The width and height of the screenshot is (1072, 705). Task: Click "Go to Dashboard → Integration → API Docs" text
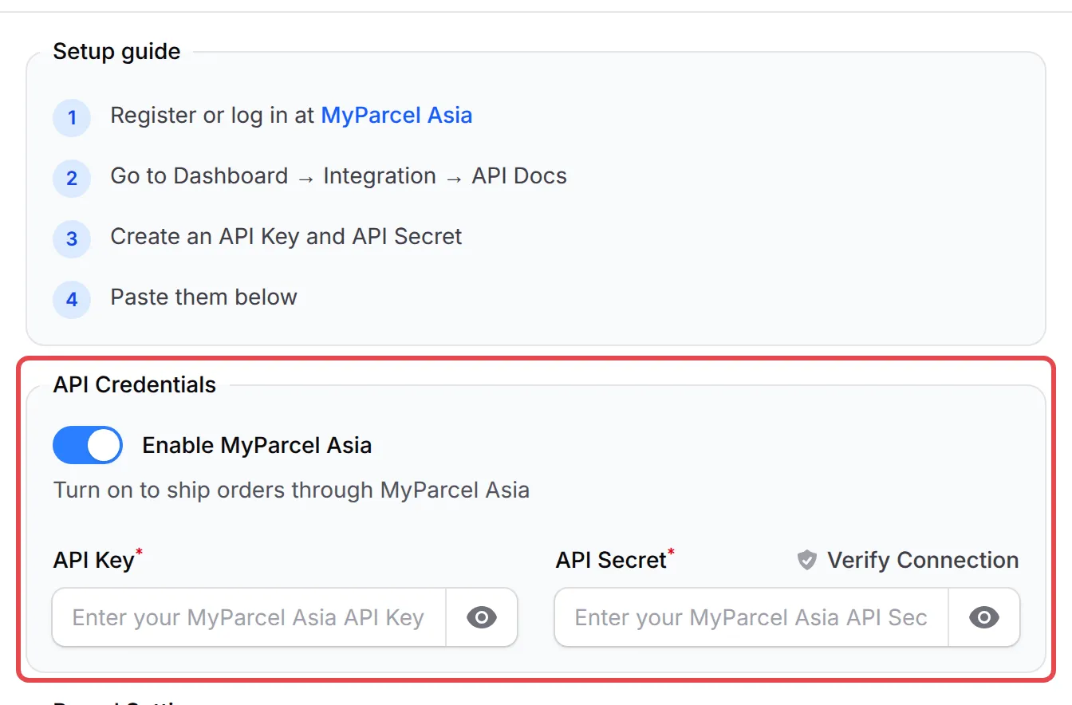pos(338,176)
